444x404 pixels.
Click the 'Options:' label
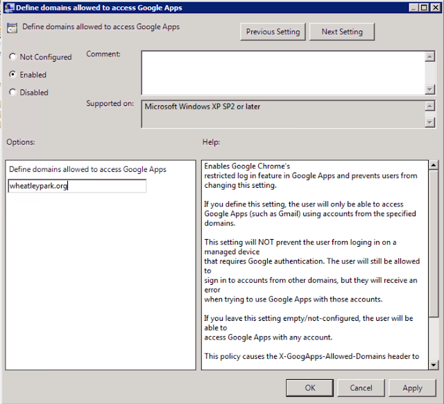point(21,142)
